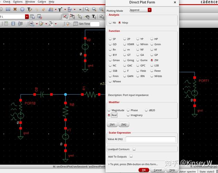Enable the Loadpull Contours checkbox

point(134,149)
